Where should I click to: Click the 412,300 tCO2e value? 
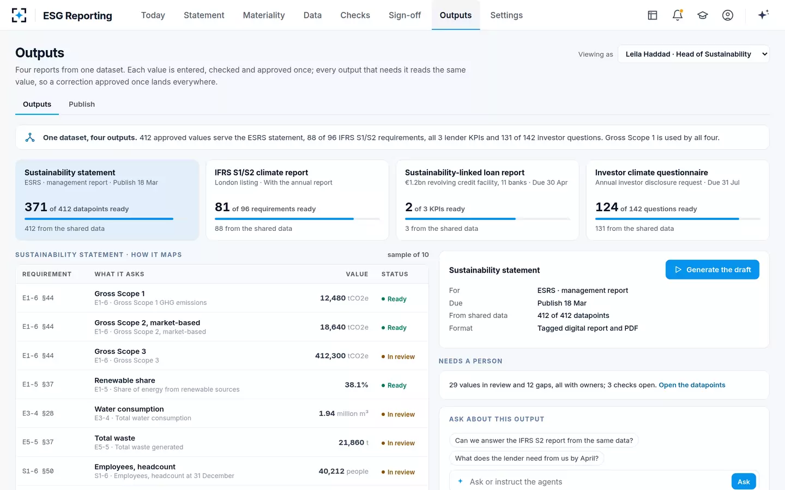tap(342, 356)
